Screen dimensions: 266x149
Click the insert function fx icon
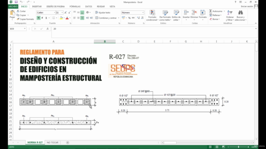point(48,29)
